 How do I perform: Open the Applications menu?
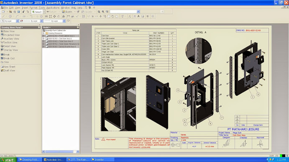[x=53, y=8]
